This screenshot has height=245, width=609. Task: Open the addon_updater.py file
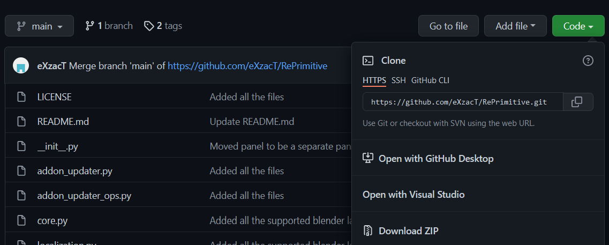[x=75, y=171]
